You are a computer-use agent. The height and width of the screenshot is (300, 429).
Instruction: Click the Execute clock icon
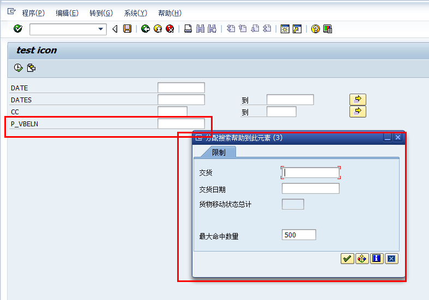pyautogui.click(x=19, y=68)
